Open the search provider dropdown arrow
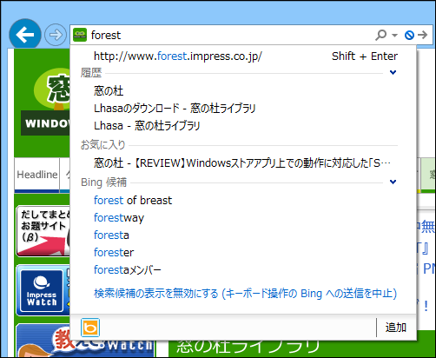436x358 pixels. 394,36
